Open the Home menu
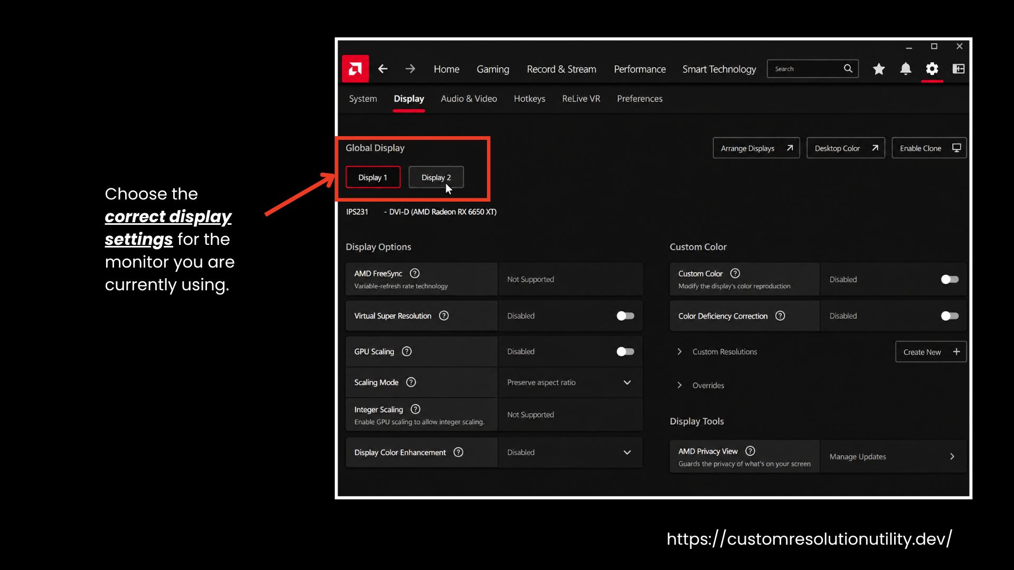 [446, 69]
